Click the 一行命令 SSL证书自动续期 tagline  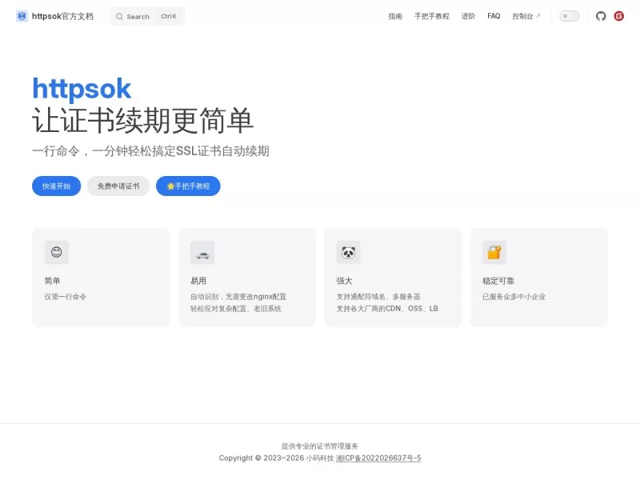click(x=150, y=151)
